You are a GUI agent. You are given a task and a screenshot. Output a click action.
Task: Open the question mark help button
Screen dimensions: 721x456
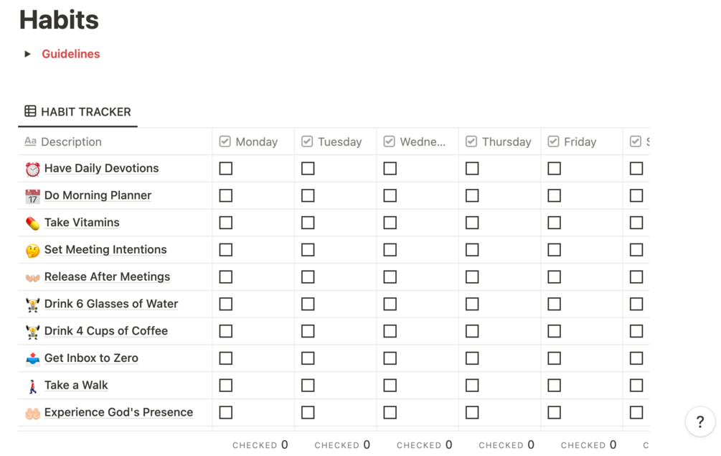(700, 421)
